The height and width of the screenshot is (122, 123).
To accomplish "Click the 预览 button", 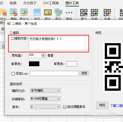I will pyautogui.click(x=102, y=105).
